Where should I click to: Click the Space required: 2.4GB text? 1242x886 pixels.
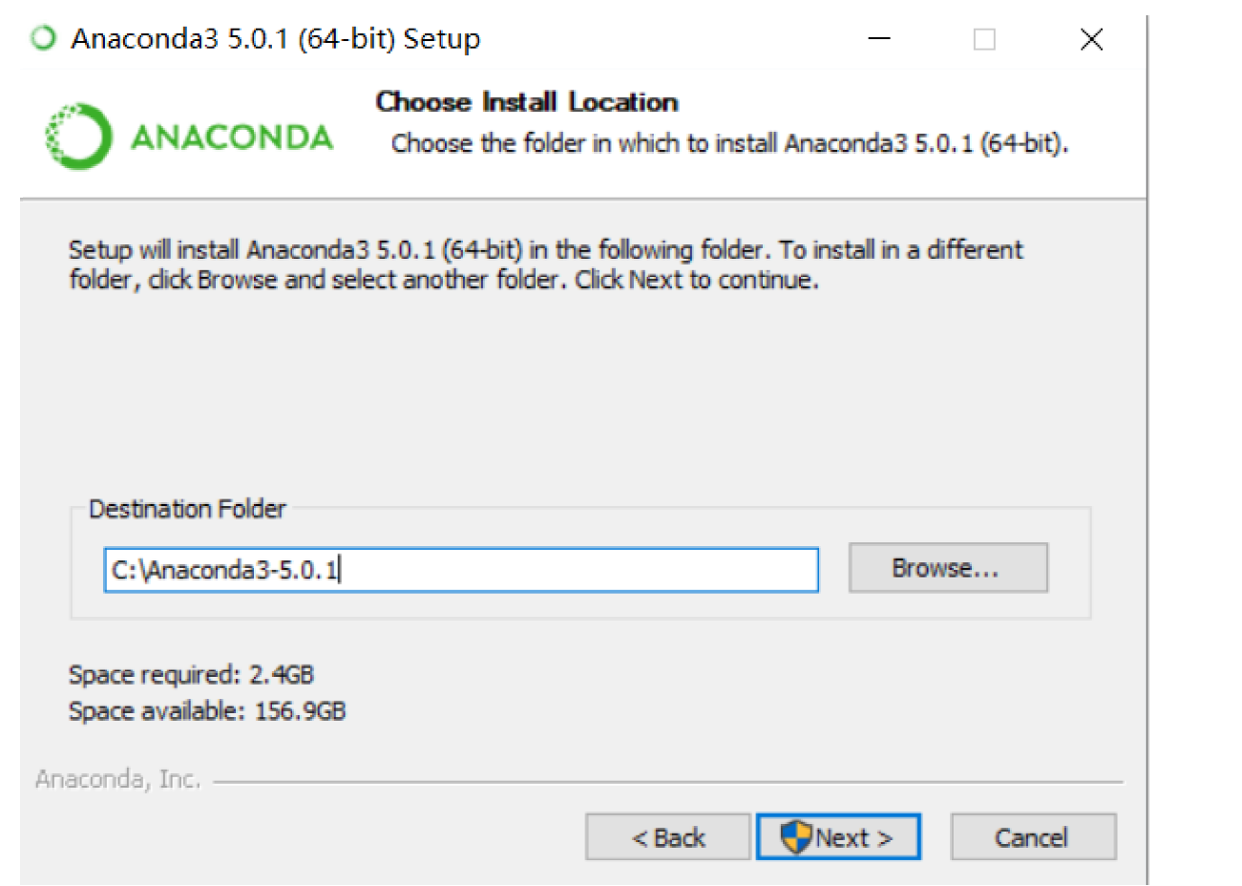tap(191, 675)
